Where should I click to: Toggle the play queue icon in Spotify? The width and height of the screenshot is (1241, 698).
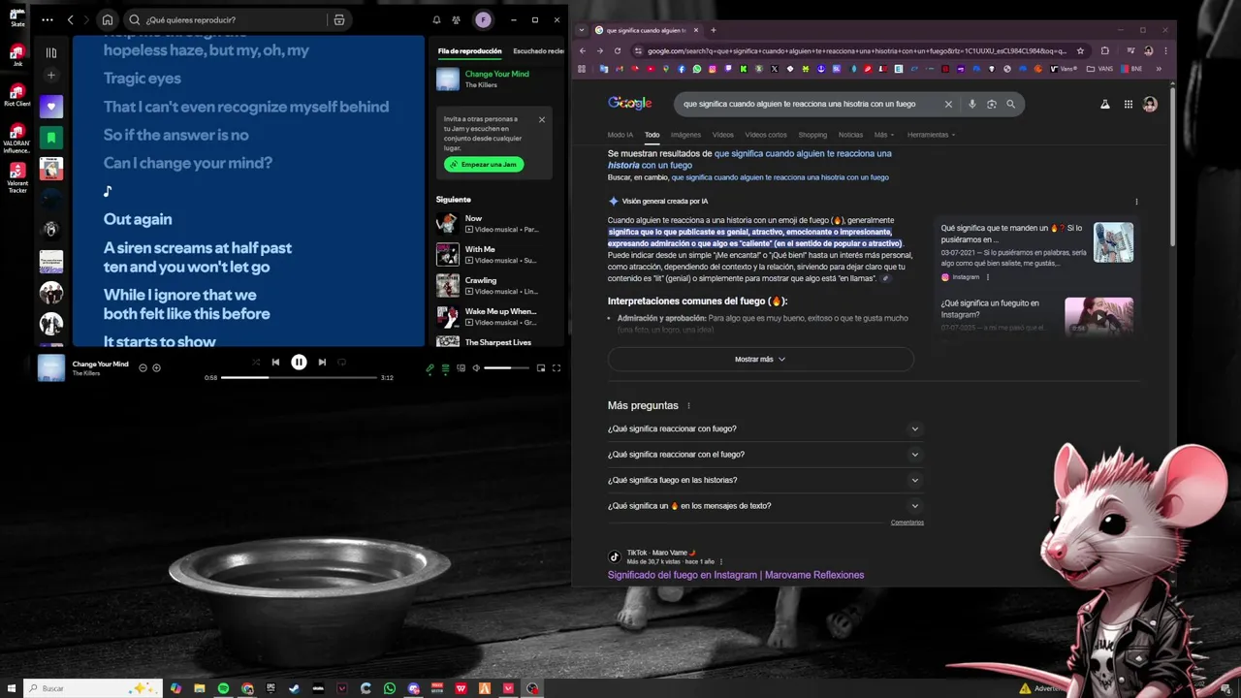pyautogui.click(x=446, y=368)
